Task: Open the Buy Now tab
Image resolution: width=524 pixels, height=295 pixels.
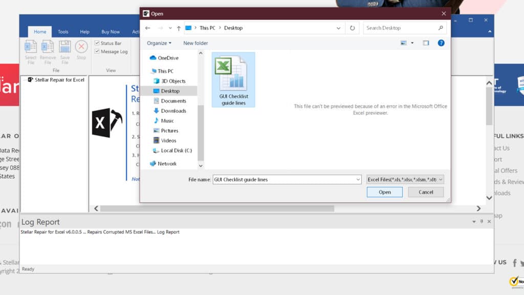Action: [x=111, y=32]
